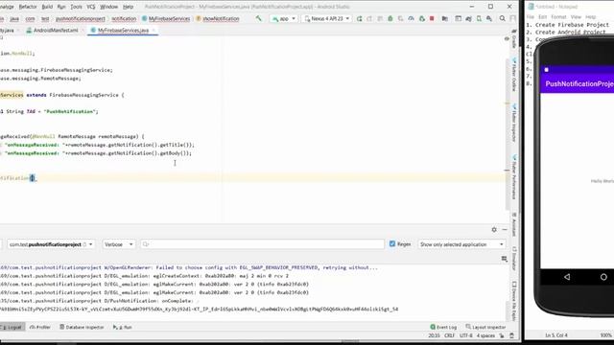The width and height of the screenshot is (614, 345).
Task: Hide the Logcat panel with minus icon
Action: [505, 230]
